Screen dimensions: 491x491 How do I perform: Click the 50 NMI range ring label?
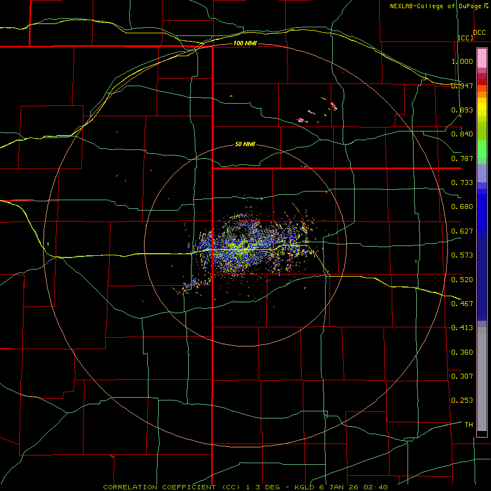(245, 144)
